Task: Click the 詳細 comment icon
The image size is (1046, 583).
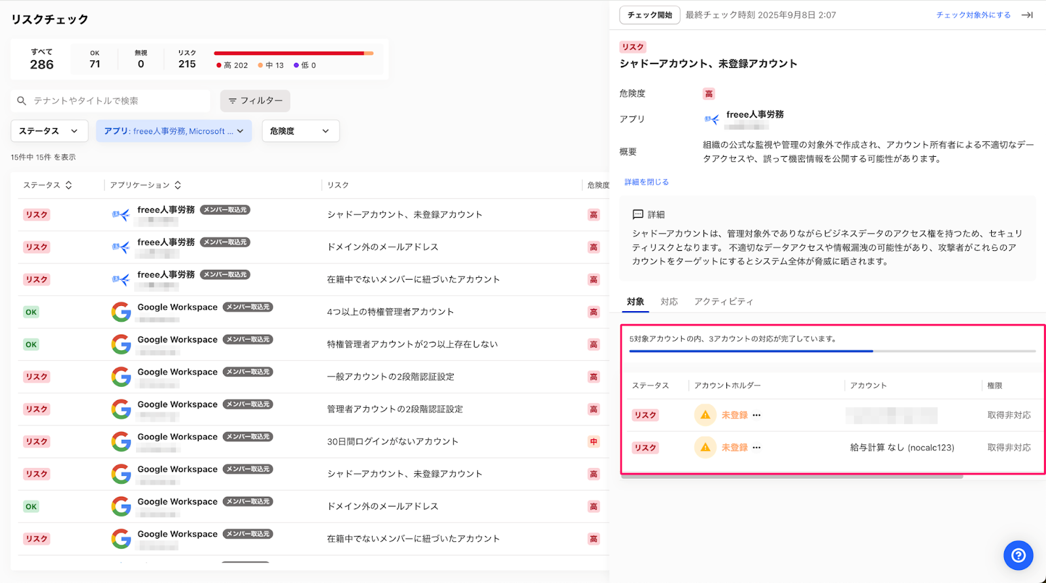Action: [x=638, y=214]
